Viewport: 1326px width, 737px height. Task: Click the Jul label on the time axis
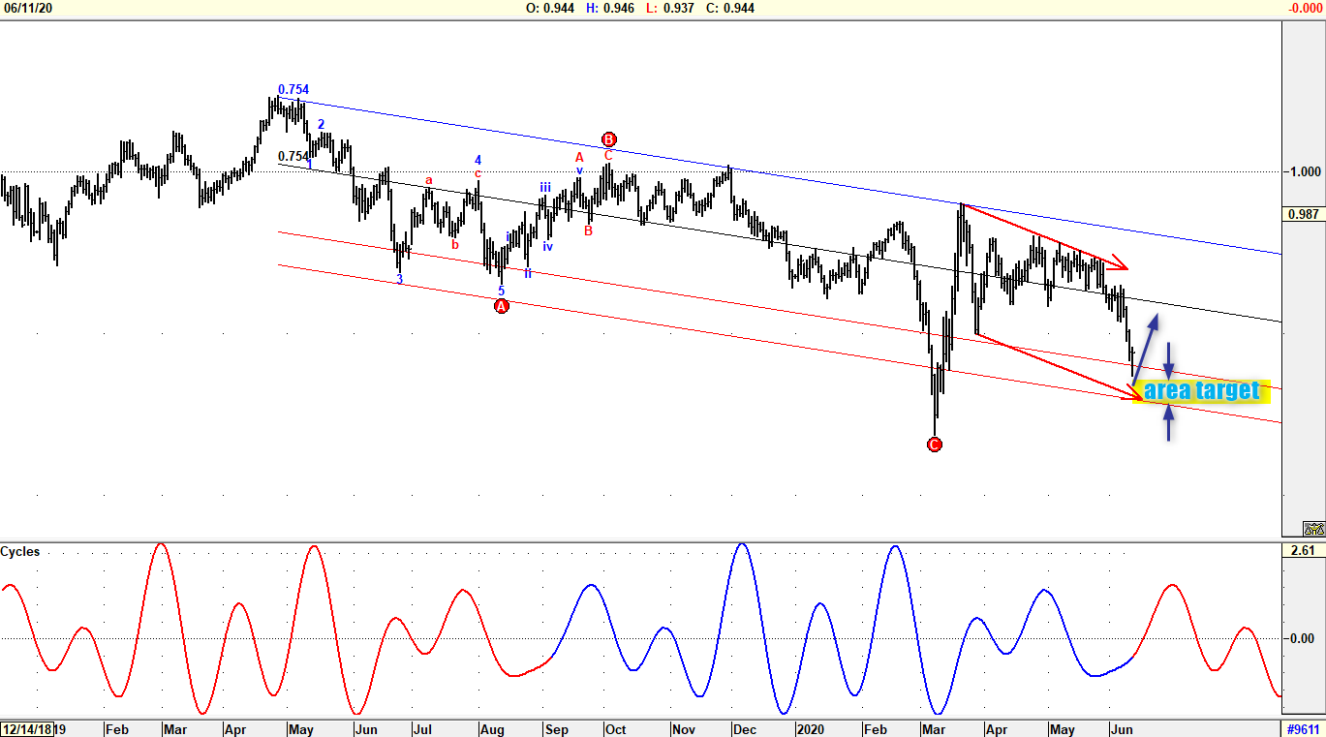click(422, 729)
